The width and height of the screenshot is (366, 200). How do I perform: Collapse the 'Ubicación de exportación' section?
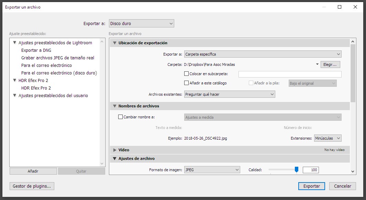(114, 43)
